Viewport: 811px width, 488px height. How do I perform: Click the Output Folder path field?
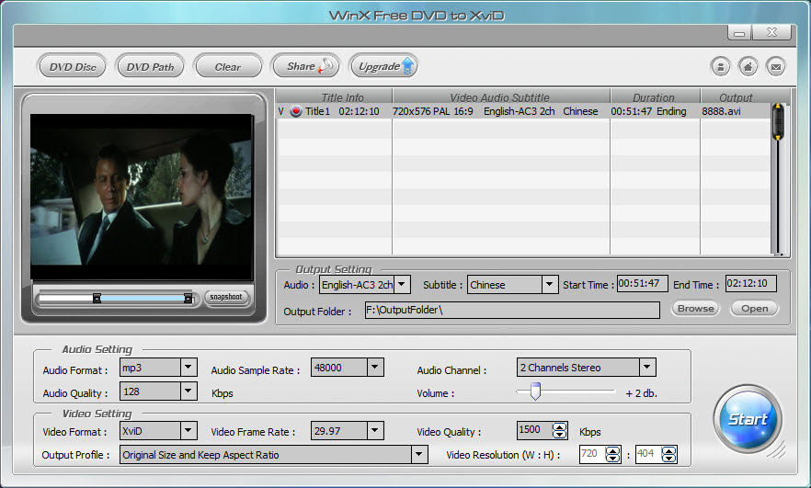tap(512, 311)
